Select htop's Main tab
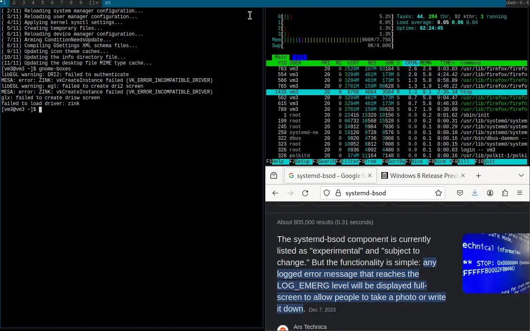The height and width of the screenshot is (331, 530). 281,57
